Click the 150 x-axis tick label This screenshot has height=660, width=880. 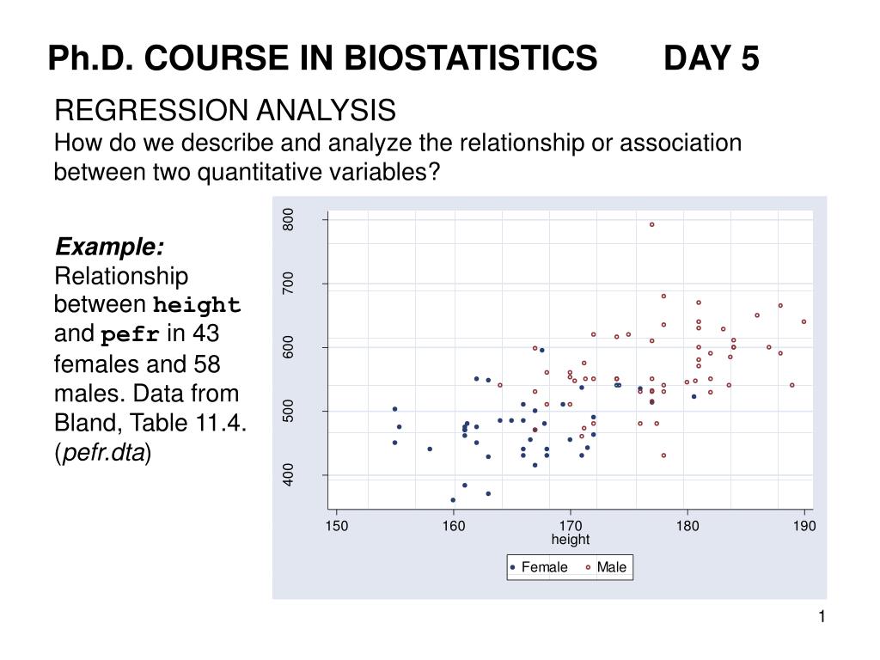[x=337, y=526]
